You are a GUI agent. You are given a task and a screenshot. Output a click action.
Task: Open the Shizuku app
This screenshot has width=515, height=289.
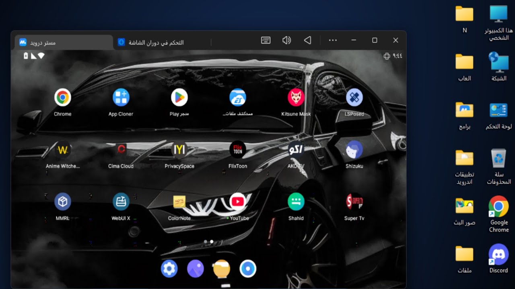[354, 150]
